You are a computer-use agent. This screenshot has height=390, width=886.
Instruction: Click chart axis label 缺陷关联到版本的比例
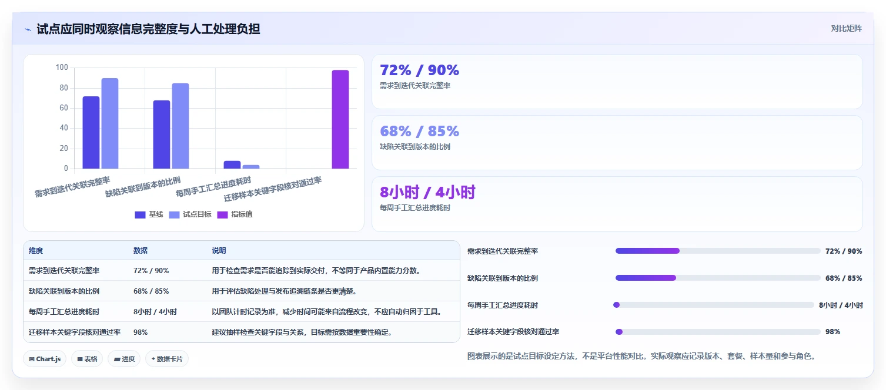click(143, 186)
